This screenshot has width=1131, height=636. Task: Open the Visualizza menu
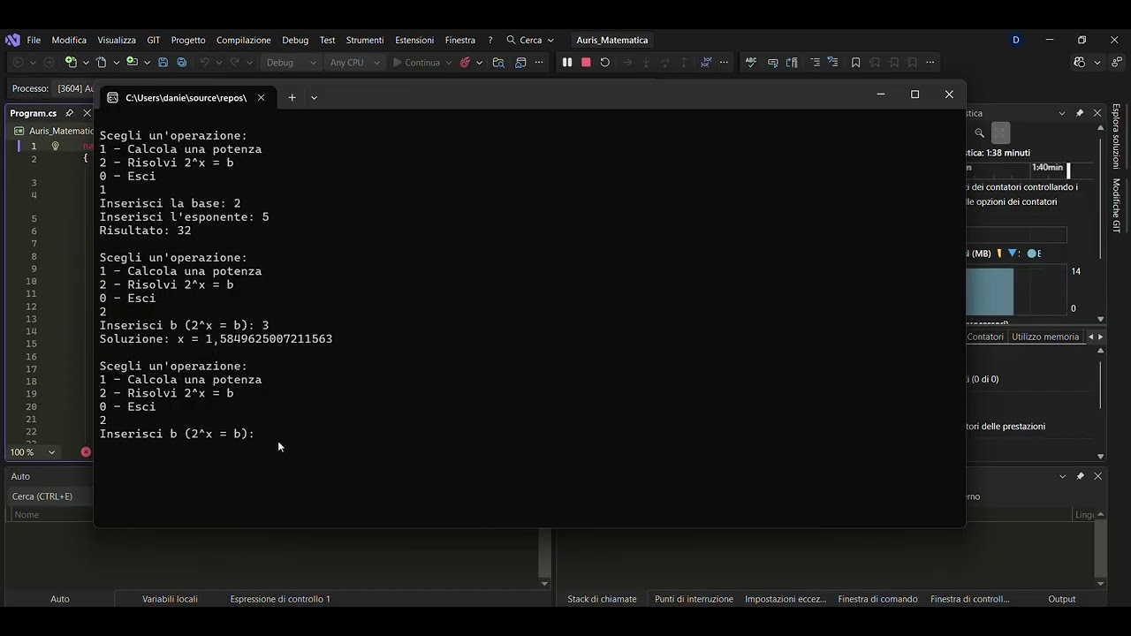[117, 40]
